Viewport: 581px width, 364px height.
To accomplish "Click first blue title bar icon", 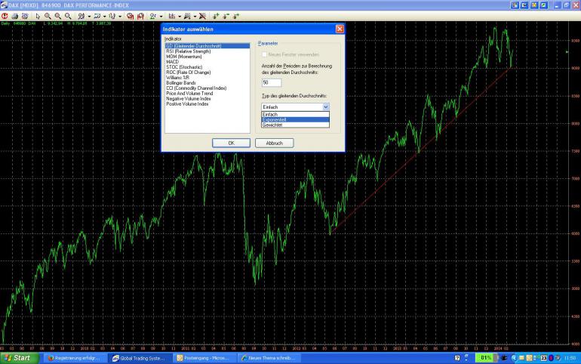I will pos(515,5).
